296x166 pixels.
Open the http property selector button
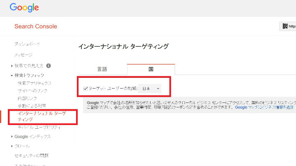287,26
